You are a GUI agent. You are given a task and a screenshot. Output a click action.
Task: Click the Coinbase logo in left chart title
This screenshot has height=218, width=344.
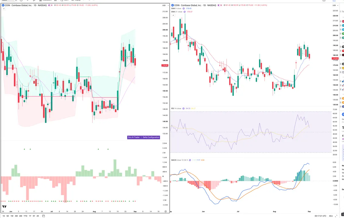click(3, 5)
